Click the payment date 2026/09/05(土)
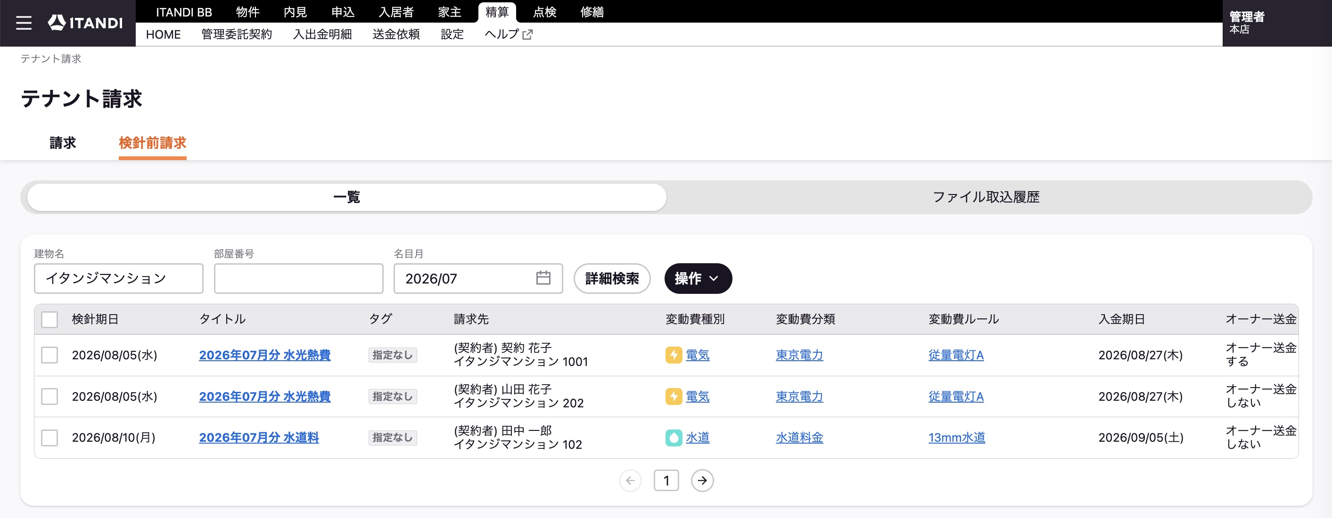The height and width of the screenshot is (518, 1332). tap(1141, 437)
